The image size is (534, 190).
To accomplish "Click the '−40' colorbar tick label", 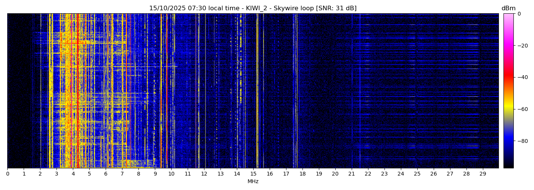I will pos(522,77).
